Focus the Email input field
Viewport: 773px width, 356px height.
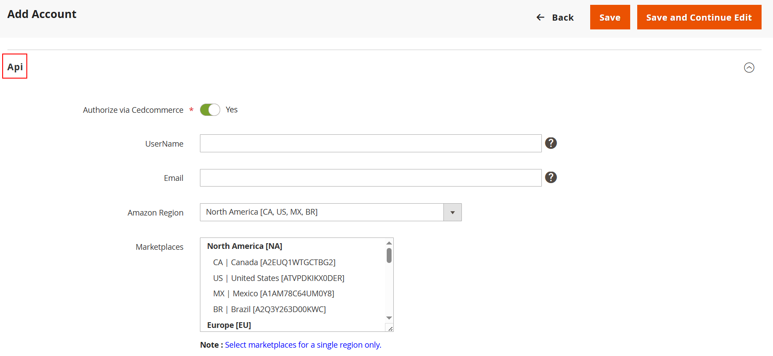pyautogui.click(x=370, y=178)
